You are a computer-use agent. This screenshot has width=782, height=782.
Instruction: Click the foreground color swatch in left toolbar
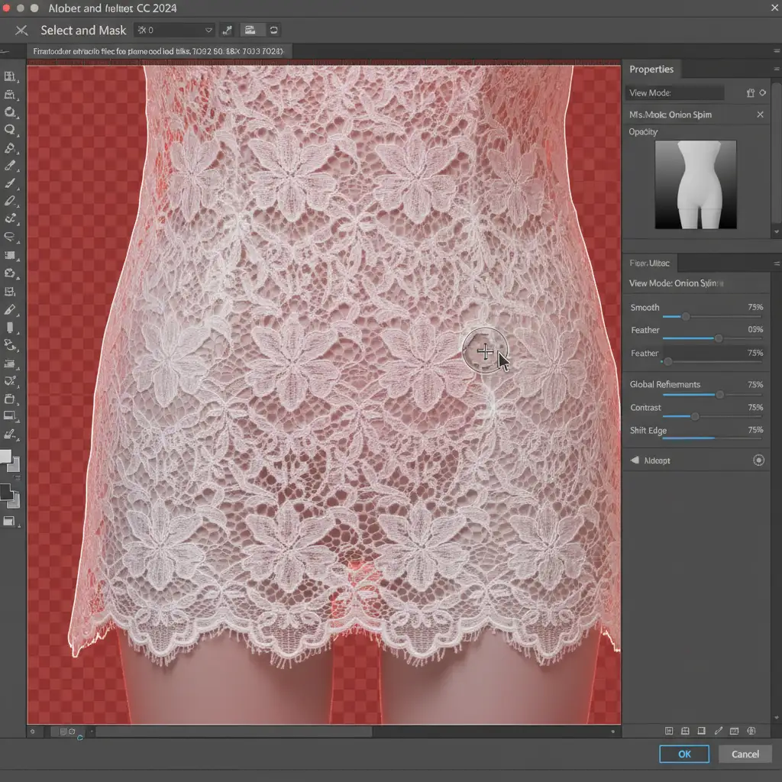click(5, 457)
